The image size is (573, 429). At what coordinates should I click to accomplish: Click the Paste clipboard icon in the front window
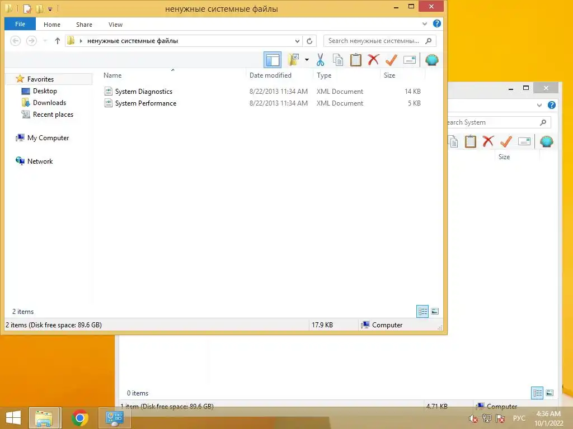click(x=355, y=60)
